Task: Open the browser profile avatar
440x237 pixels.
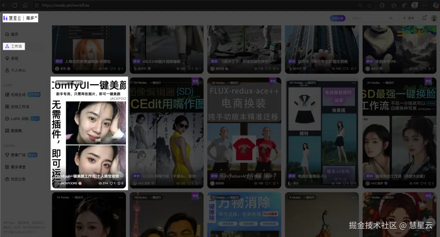Action: pyautogui.click(x=415, y=5)
